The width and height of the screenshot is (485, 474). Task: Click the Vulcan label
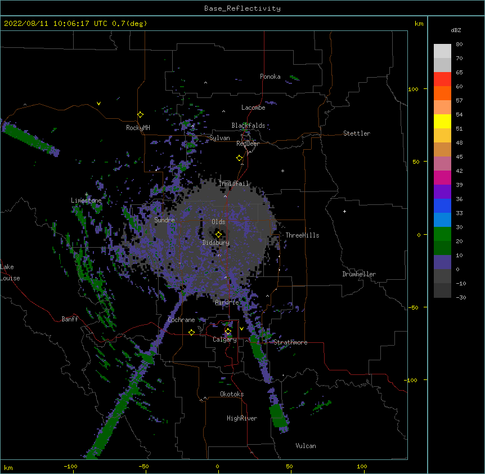(x=306, y=446)
